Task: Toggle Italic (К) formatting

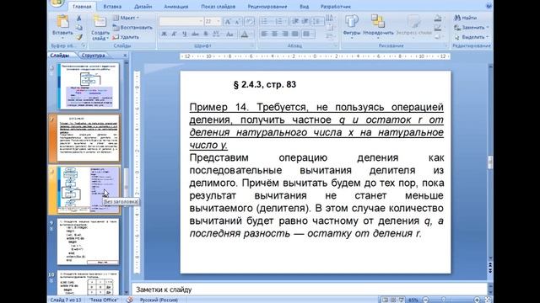Action: 175,34
